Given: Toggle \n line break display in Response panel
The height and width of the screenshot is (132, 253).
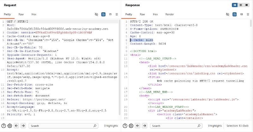Looking at the screenshot, I should coord(242,14).
